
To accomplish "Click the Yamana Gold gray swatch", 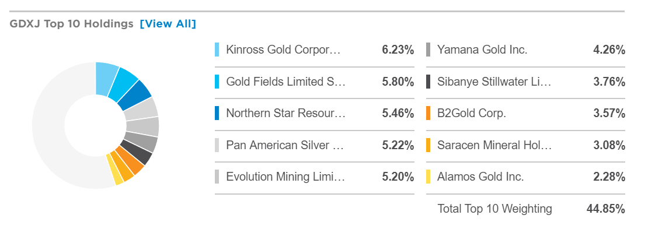I will (x=428, y=50).
